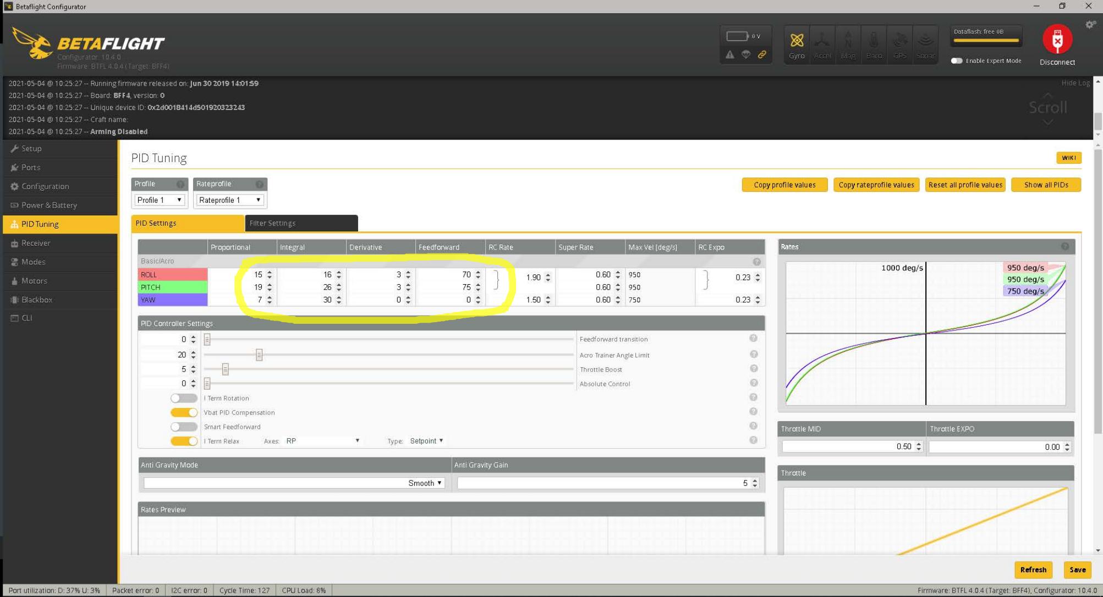The width and height of the screenshot is (1103, 597).
Task: Click Feedforward transition slider handle
Action: (x=207, y=339)
